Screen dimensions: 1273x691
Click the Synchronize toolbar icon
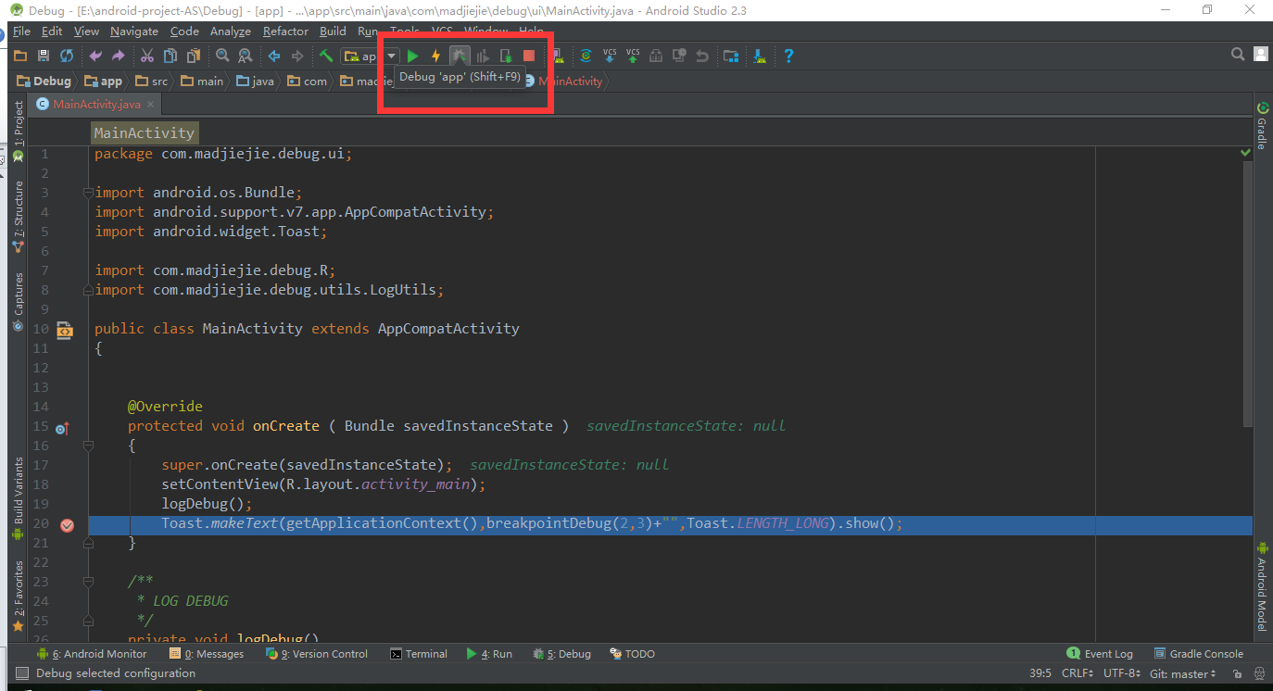[x=66, y=56]
